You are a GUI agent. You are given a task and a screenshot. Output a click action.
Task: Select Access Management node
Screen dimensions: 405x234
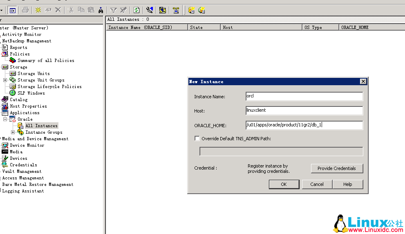(x=23, y=178)
